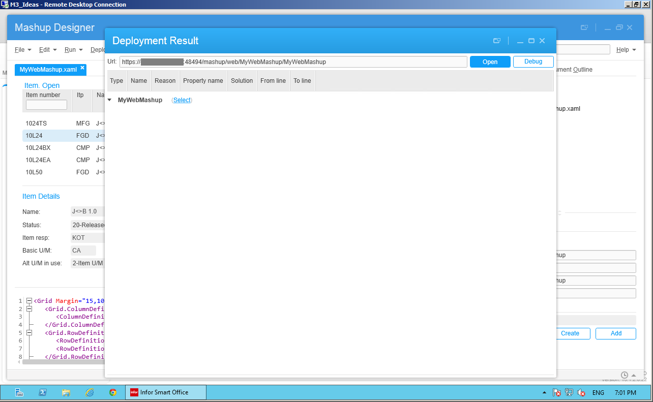Expand the Run menu
Viewport: 653px width, 402px height.
pyautogui.click(x=73, y=50)
